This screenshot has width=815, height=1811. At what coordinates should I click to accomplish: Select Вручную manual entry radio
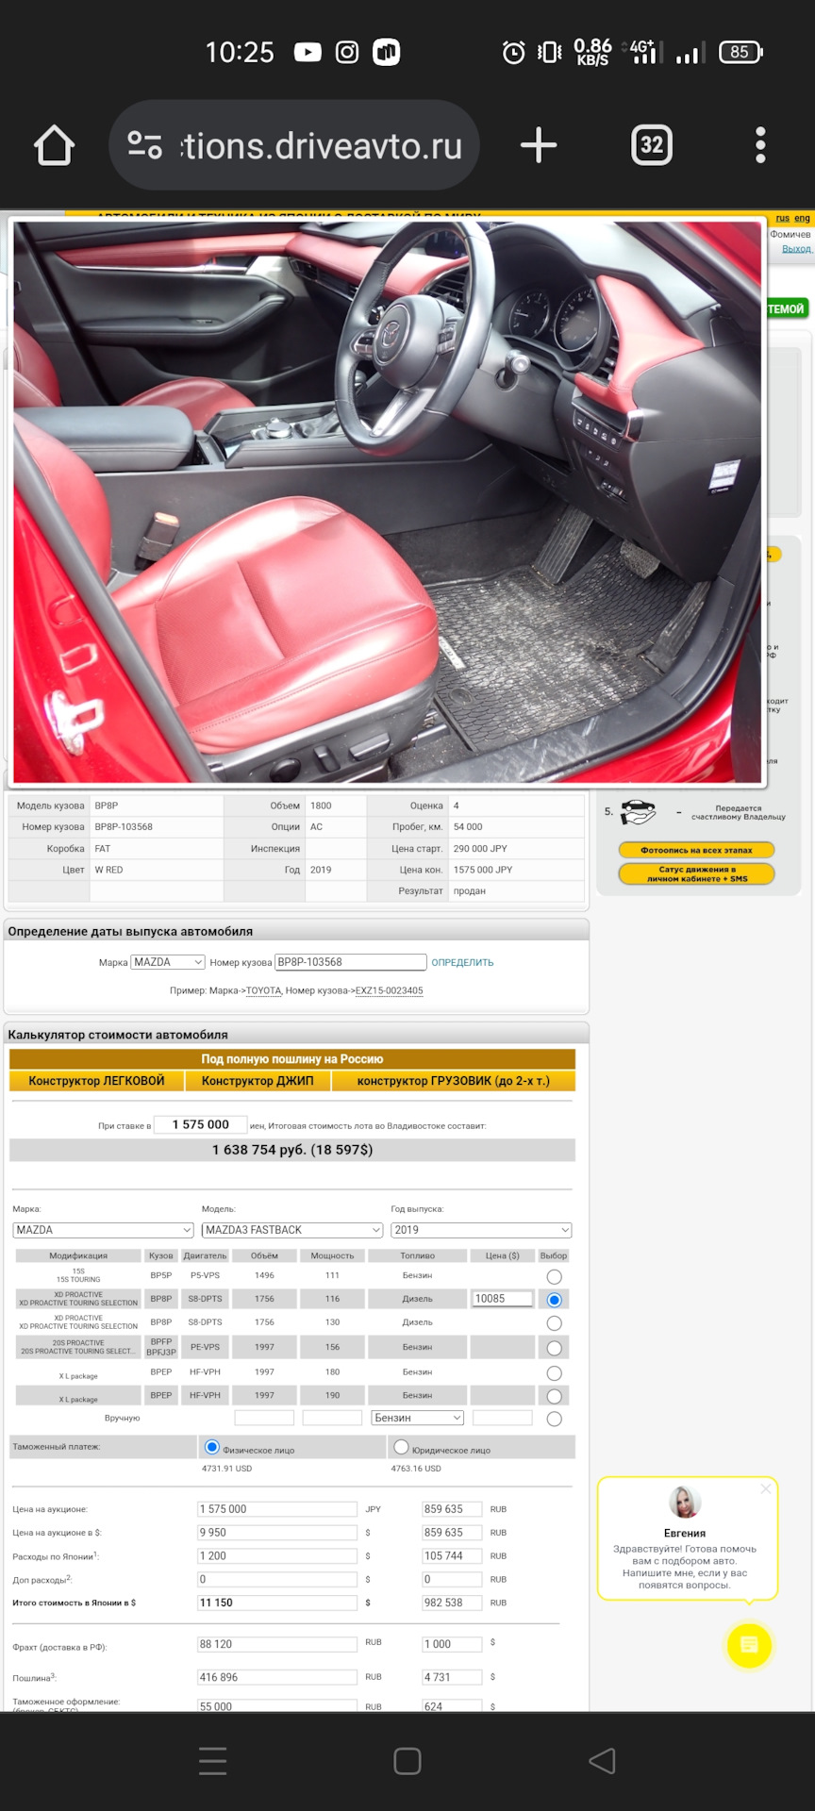click(x=555, y=1419)
